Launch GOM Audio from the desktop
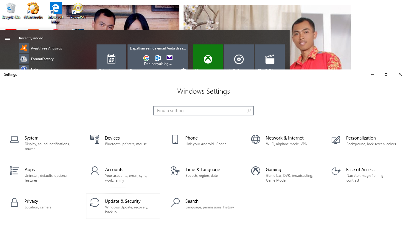Screen dimensions: 407x229 pos(33,11)
